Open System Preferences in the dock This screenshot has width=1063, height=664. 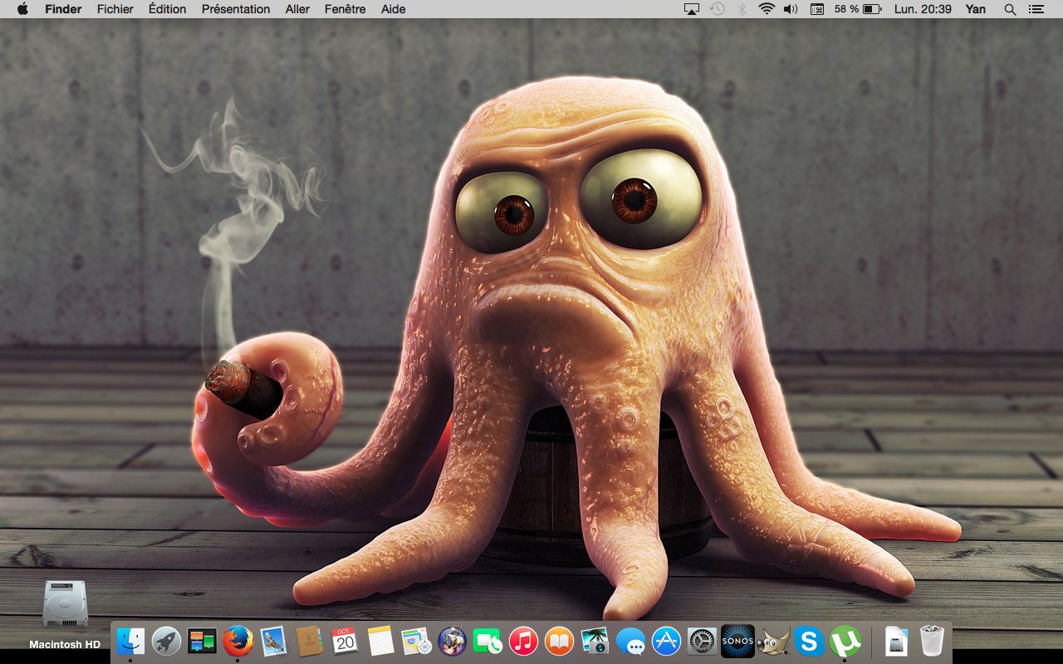pyautogui.click(x=702, y=641)
